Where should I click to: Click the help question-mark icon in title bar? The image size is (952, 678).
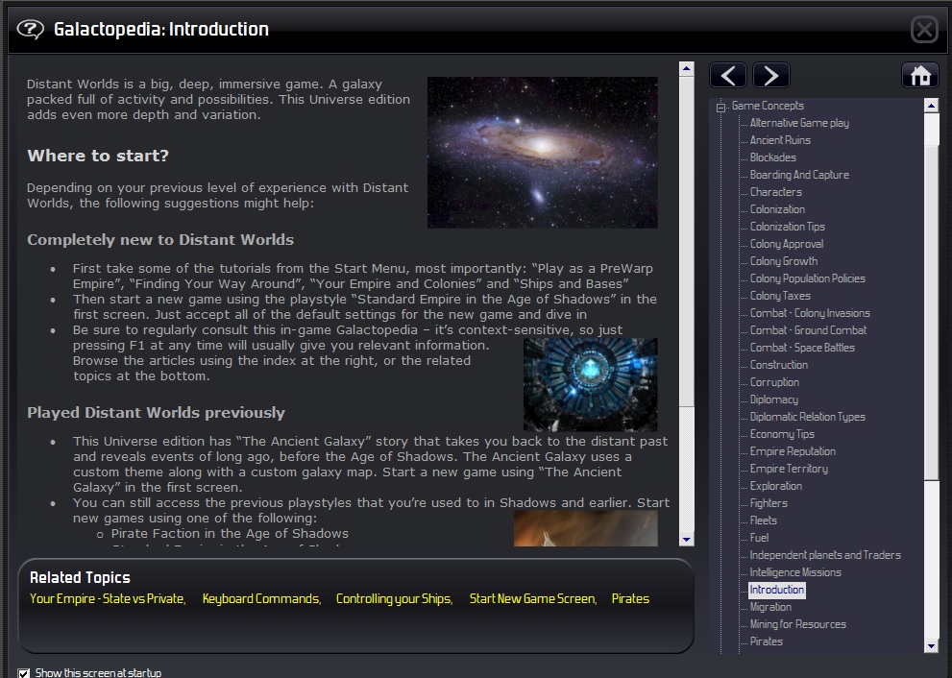(31, 29)
